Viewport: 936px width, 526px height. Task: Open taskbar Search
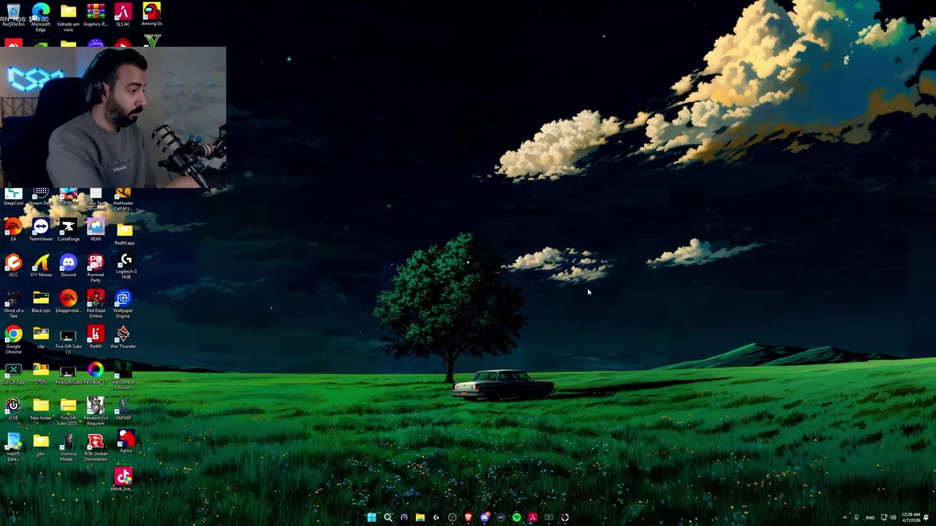(388, 517)
